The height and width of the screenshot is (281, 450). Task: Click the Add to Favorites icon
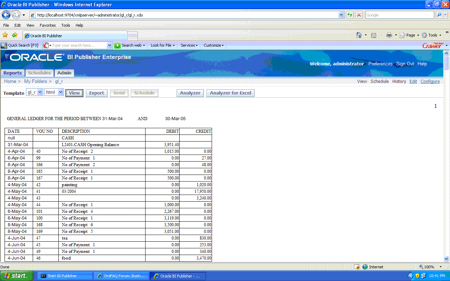(14, 35)
